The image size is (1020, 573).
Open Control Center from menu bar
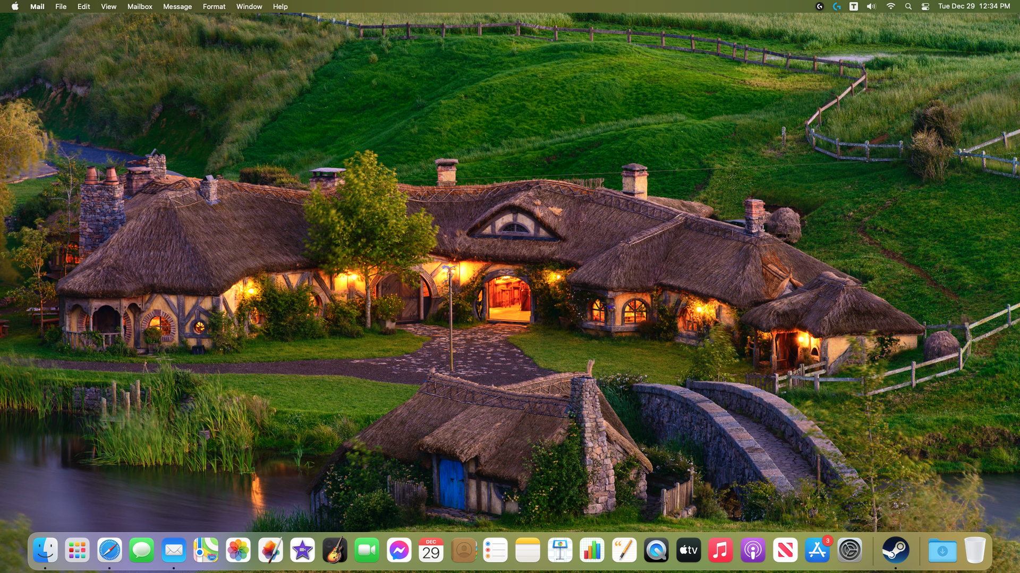coord(925,6)
